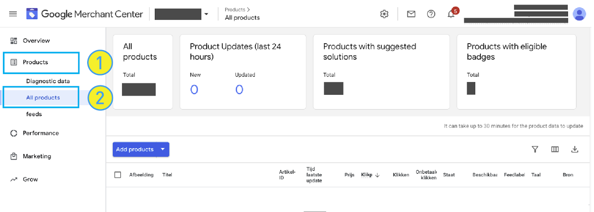Open the mail messages icon

(411, 14)
